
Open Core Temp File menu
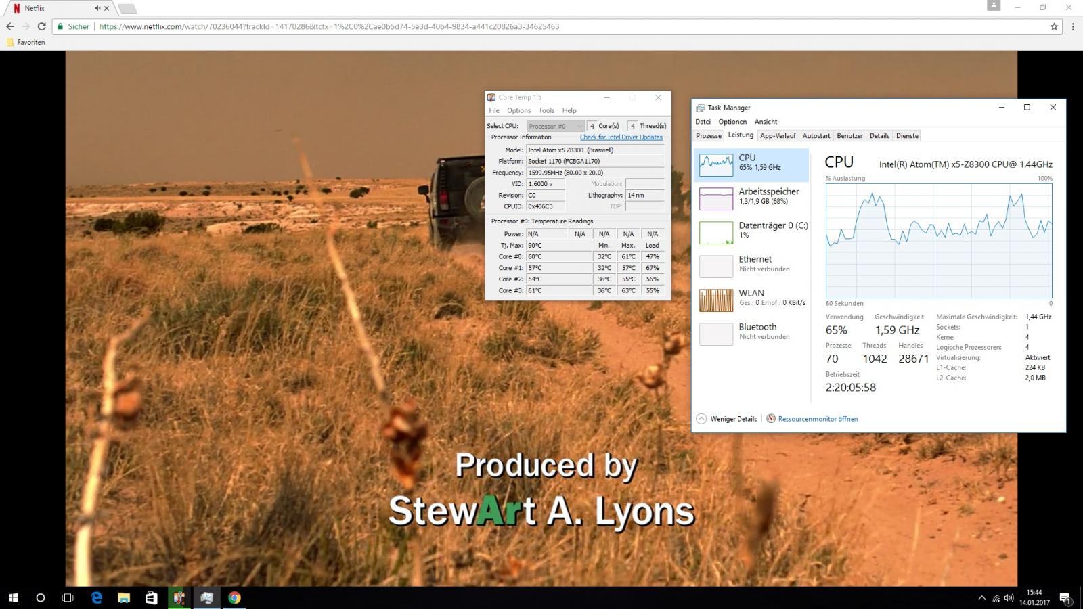pos(494,110)
